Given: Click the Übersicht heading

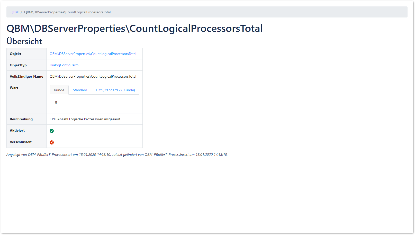Looking at the screenshot, I should pyautogui.click(x=24, y=41).
